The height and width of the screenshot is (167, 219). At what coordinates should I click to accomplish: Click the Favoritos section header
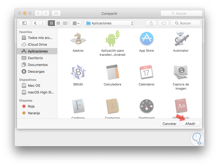(x=25, y=32)
